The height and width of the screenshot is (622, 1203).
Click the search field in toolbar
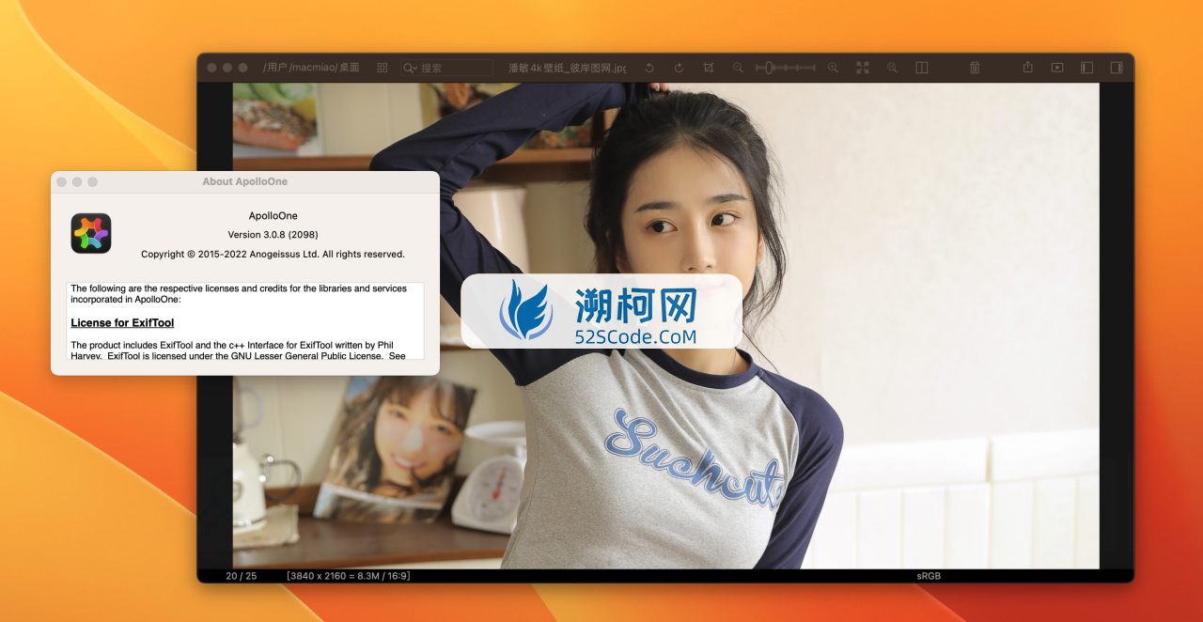coord(447,68)
